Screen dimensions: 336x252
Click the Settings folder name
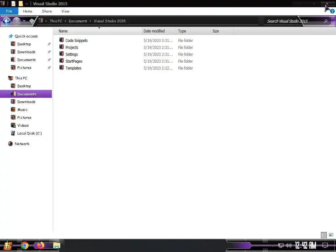click(x=72, y=54)
